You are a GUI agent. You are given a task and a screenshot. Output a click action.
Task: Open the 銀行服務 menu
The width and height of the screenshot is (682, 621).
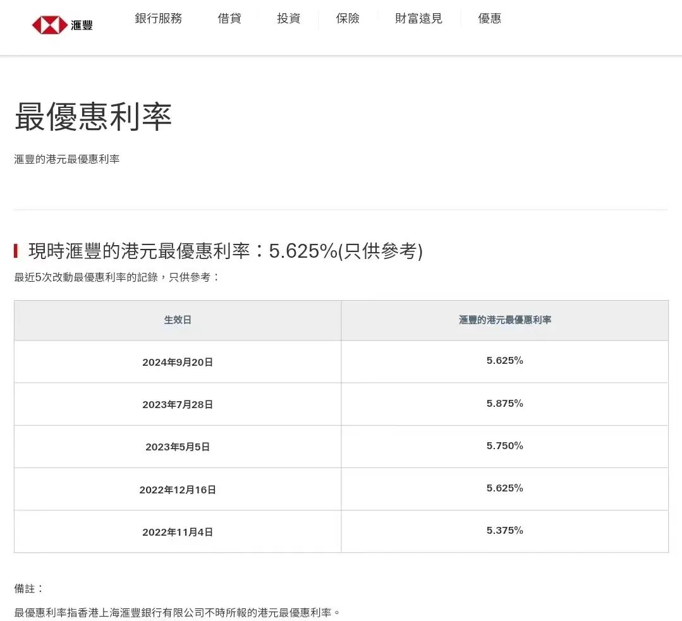tap(158, 18)
